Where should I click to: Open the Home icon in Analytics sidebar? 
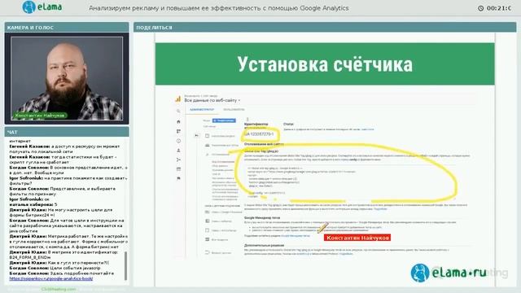coord(178,121)
